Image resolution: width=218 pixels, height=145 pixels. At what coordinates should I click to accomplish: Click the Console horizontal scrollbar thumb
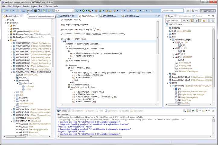coord(91,137)
